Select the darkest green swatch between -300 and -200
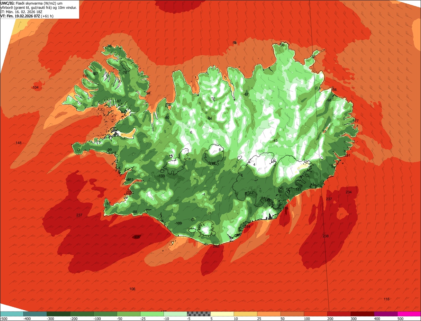This screenshot has height=321, width=421. (59, 314)
